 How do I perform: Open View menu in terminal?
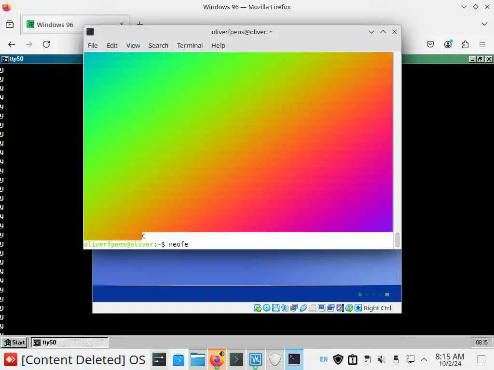pos(133,46)
